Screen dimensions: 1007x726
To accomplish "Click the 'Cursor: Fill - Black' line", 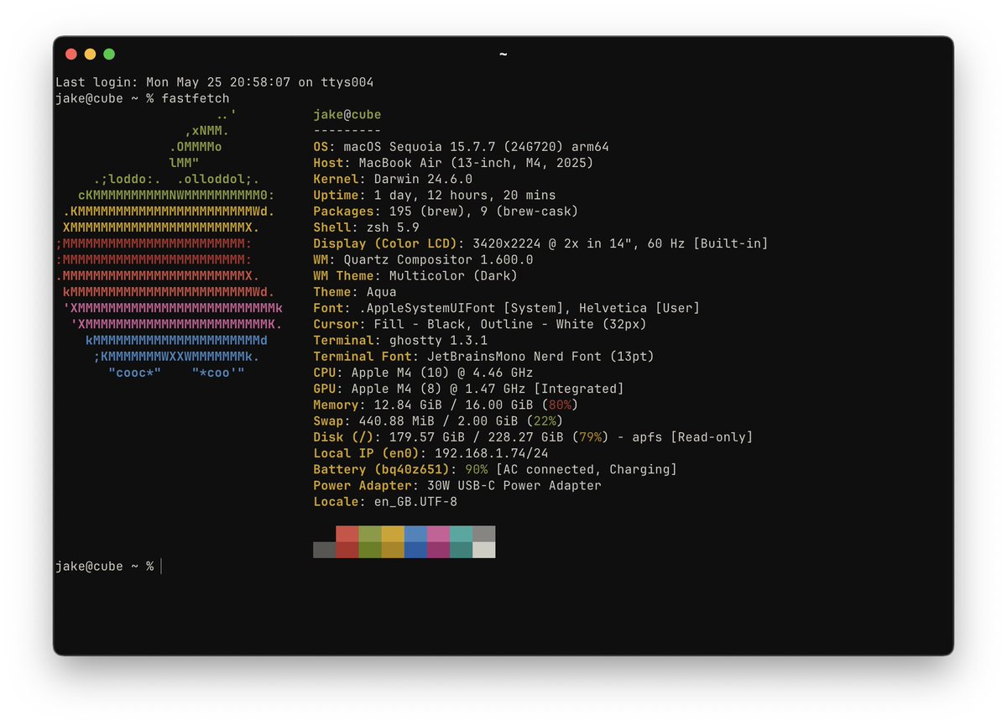I will pyautogui.click(x=480, y=324).
